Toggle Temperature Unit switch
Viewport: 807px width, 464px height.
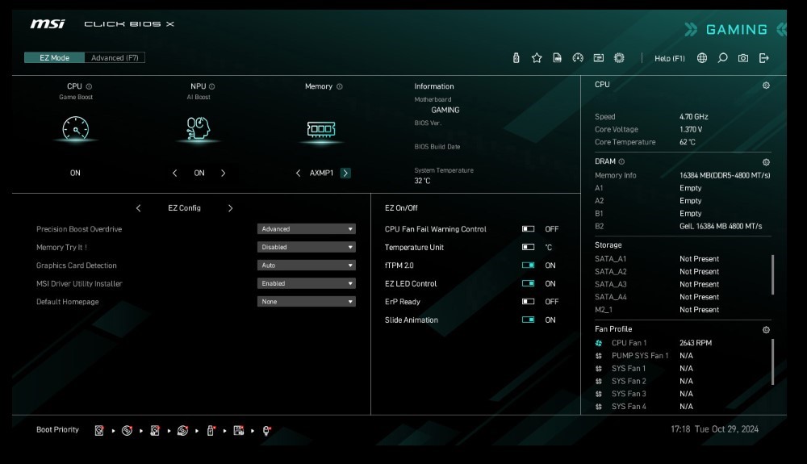(528, 247)
